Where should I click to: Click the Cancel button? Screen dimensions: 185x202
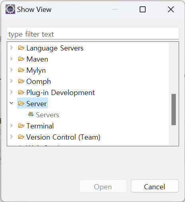tap(155, 186)
